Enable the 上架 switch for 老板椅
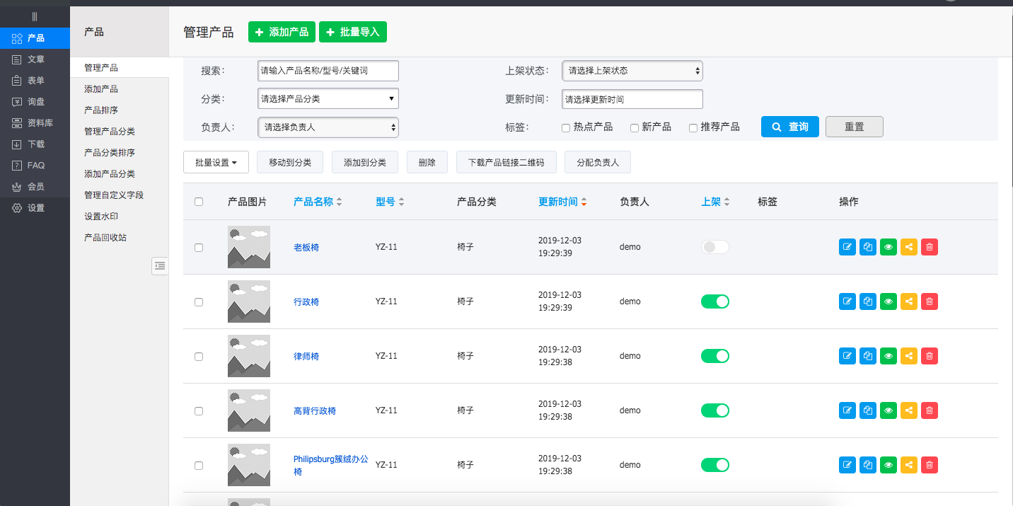1013x506 pixels. tap(714, 247)
